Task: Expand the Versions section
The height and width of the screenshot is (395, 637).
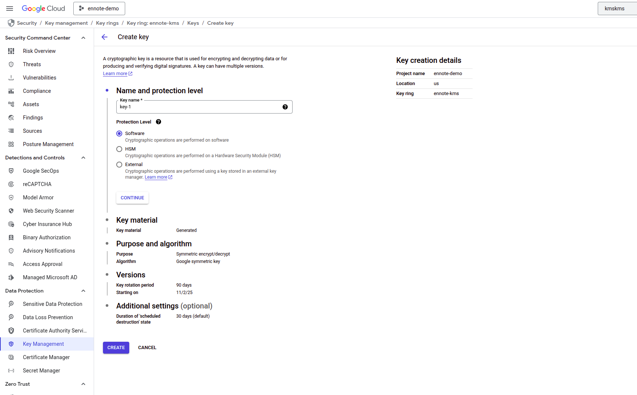Action: [x=131, y=275]
